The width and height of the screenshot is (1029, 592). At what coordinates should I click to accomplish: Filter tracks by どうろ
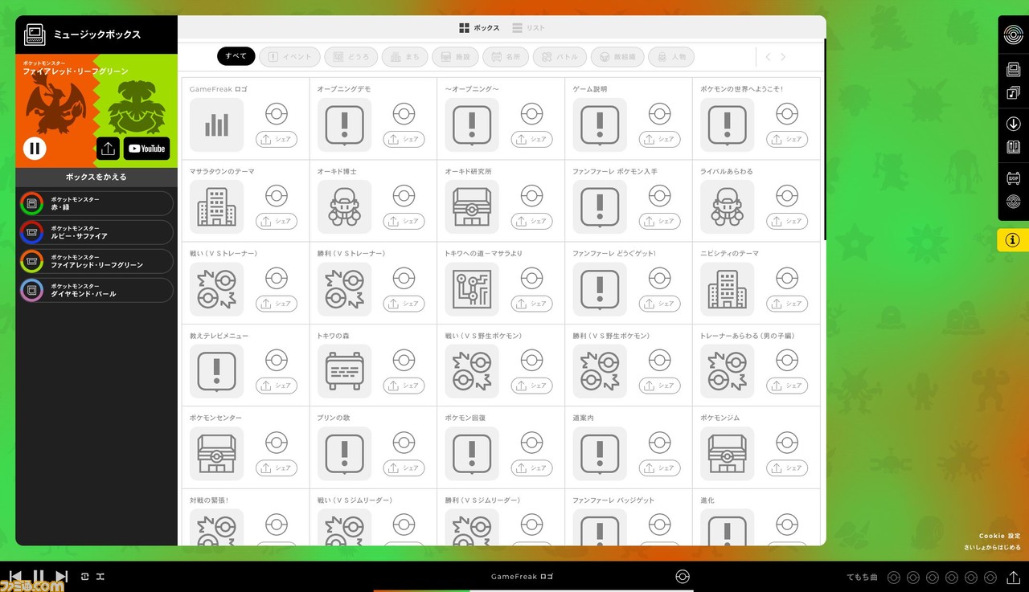pos(351,57)
